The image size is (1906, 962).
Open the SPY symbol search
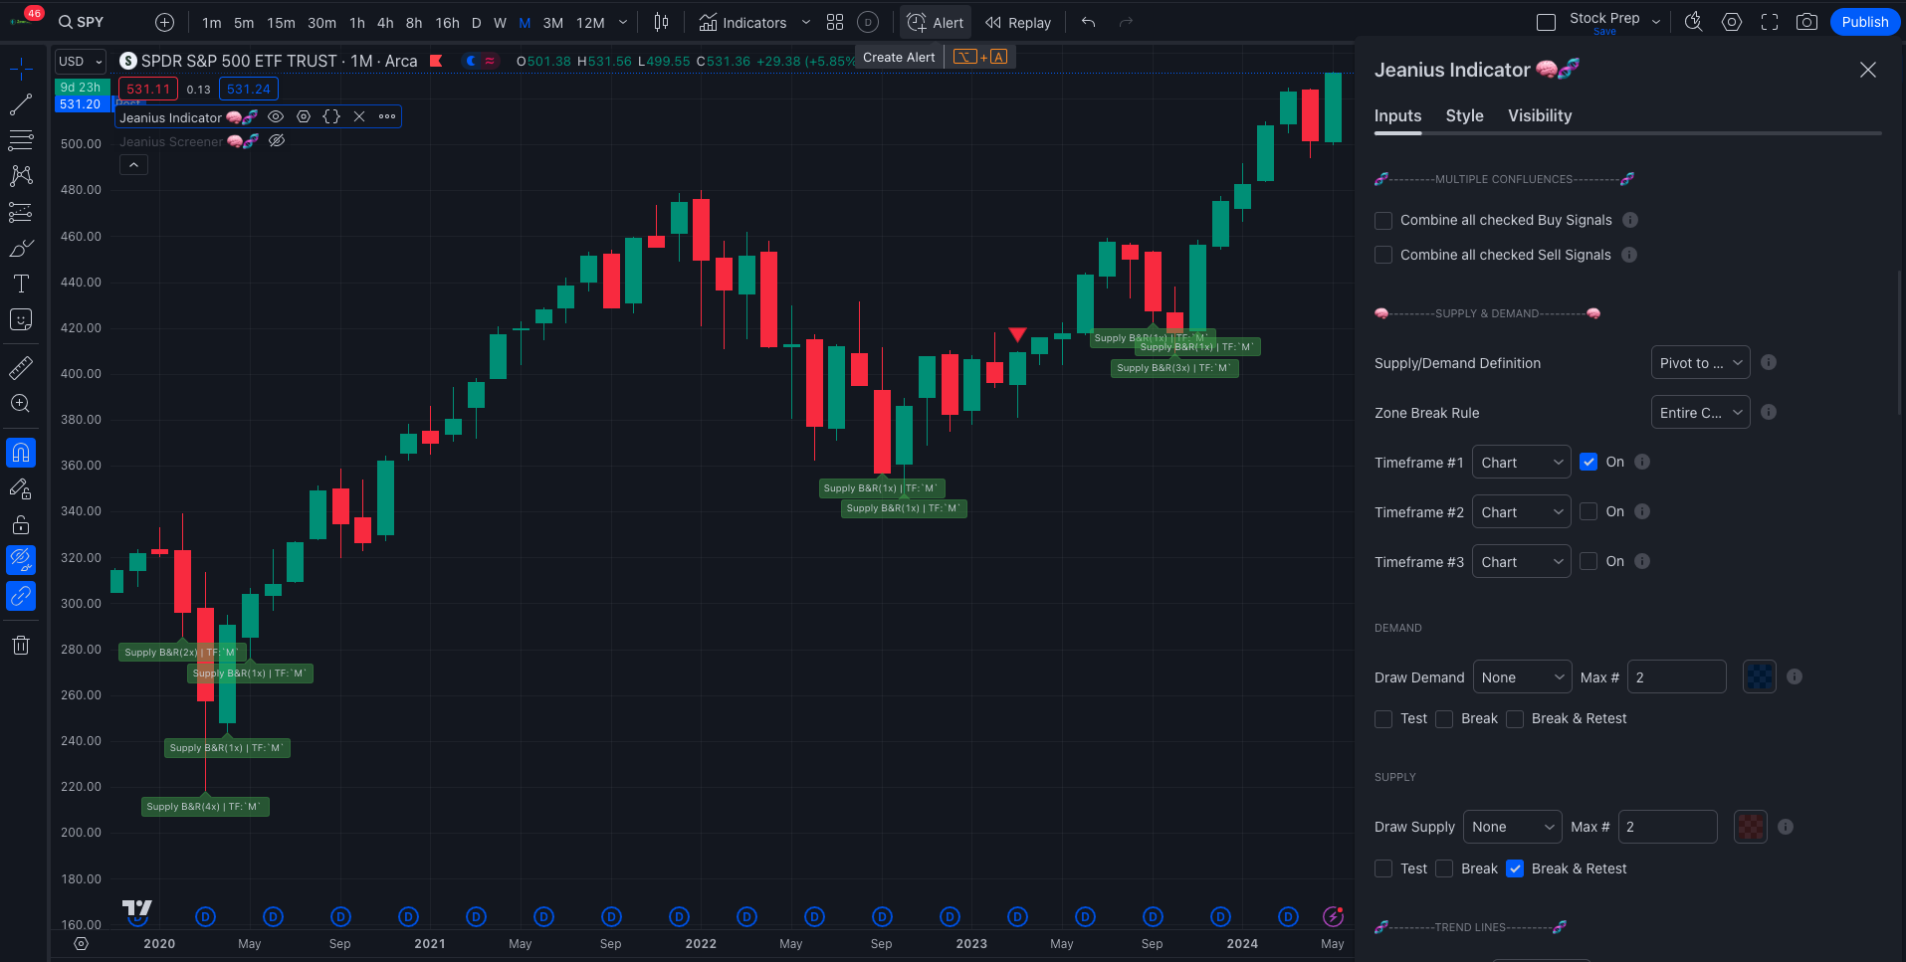click(82, 22)
